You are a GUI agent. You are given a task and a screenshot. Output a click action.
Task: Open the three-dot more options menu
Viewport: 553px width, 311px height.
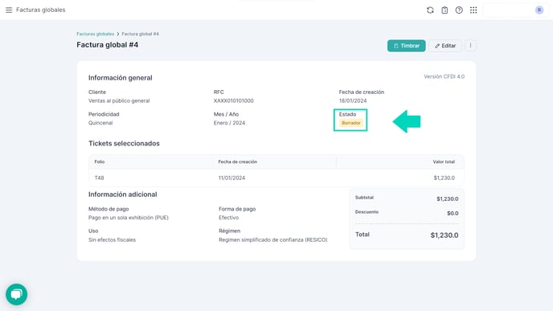point(470,46)
